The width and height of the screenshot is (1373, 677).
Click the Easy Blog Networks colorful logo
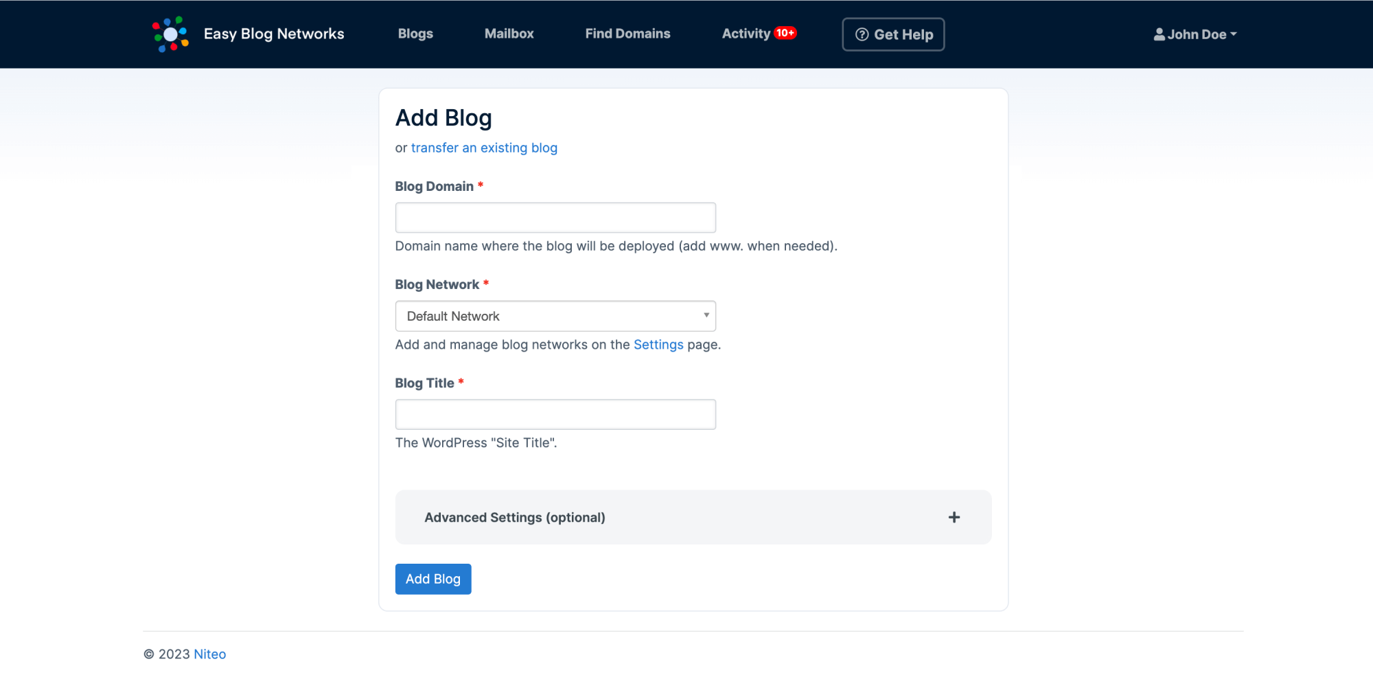click(x=170, y=34)
